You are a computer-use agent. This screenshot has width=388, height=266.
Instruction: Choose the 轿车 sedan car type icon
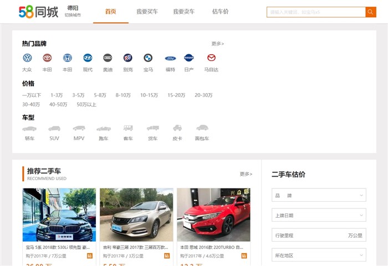click(x=29, y=129)
